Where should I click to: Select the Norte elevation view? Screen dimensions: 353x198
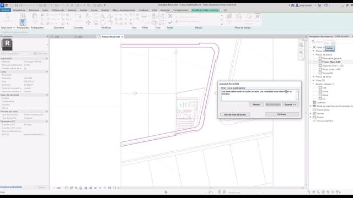325,91
